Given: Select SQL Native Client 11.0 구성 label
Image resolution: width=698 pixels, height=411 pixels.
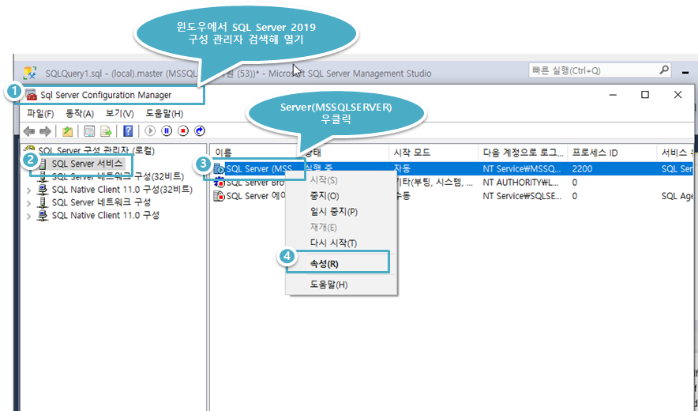Looking at the screenshot, I should [106, 215].
